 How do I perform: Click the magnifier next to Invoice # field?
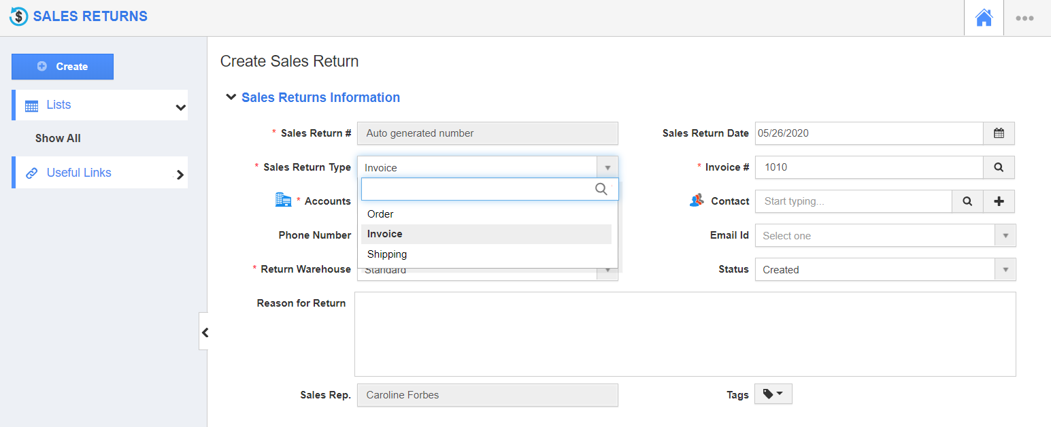pyautogui.click(x=999, y=167)
